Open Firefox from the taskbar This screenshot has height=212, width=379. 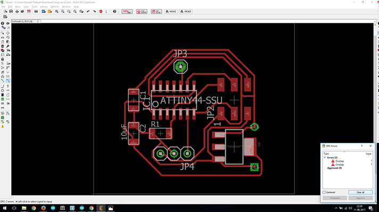[x=43, y=208]
